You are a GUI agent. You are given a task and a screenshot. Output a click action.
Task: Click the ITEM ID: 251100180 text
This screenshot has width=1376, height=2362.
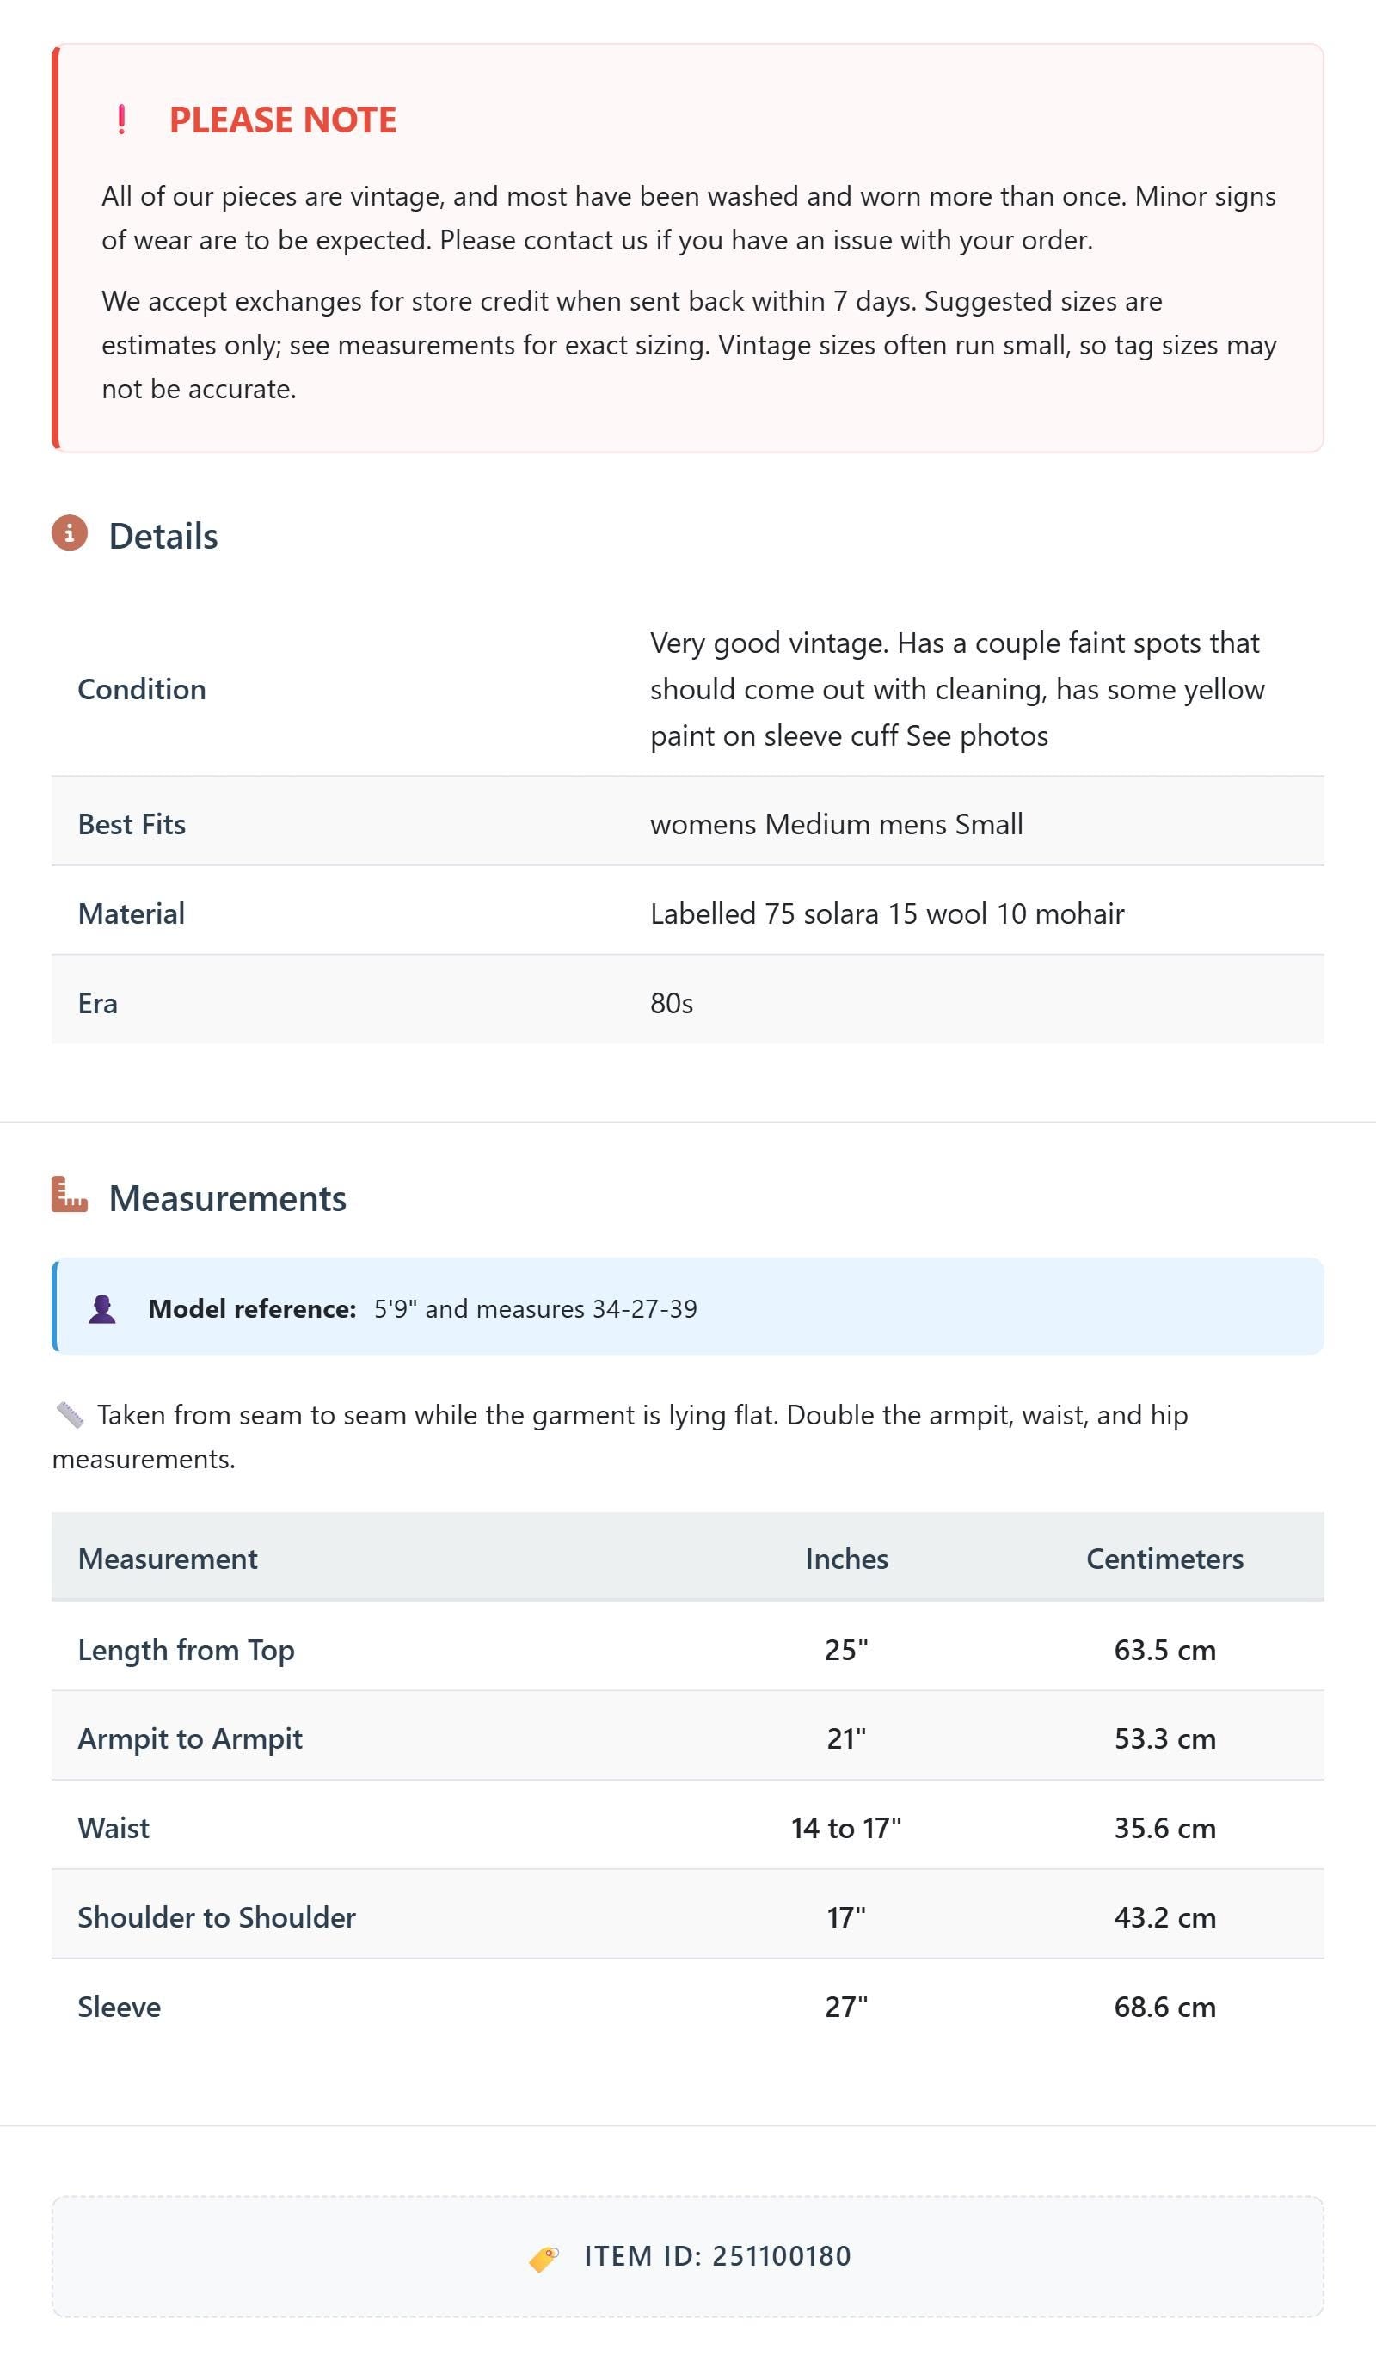tap(718, 2256)
